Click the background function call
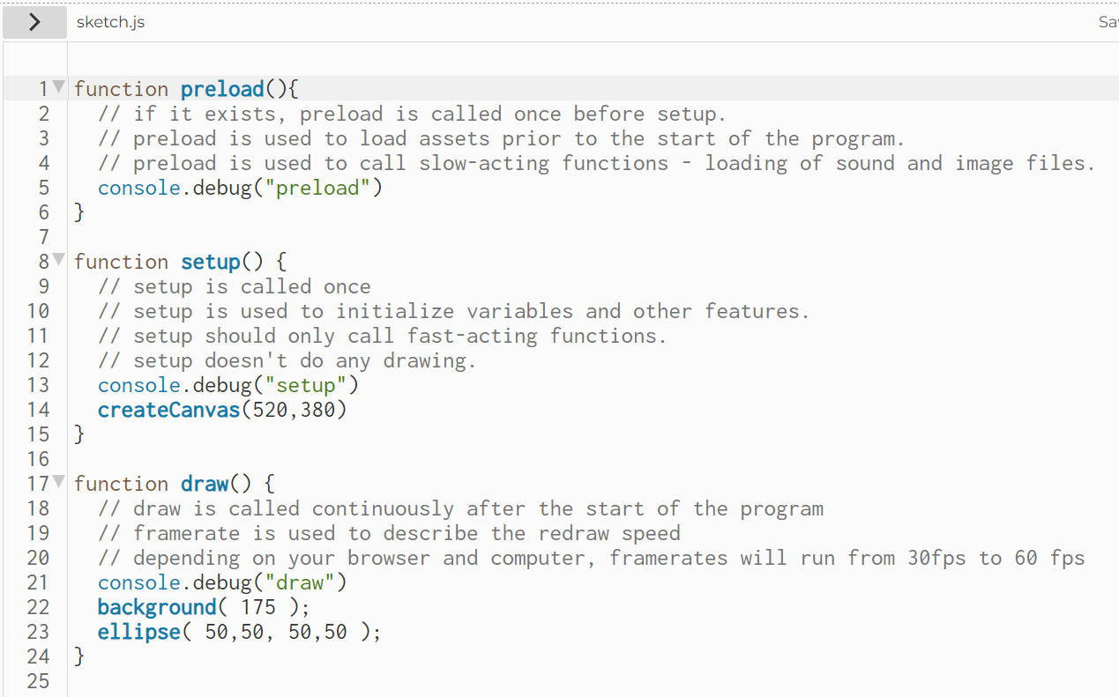This screenshot has width=1119, height=697. 157,607
